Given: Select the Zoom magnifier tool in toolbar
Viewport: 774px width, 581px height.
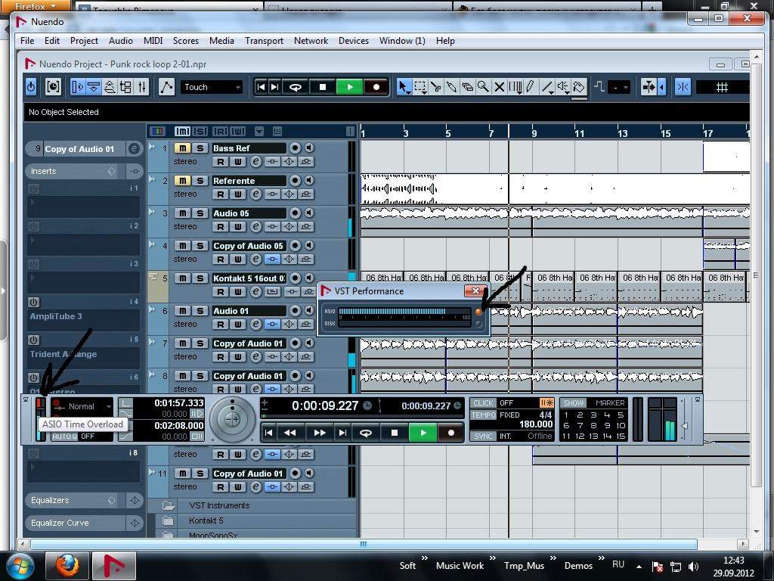Looking at the screenshot, I should click(x=483, y=87).
